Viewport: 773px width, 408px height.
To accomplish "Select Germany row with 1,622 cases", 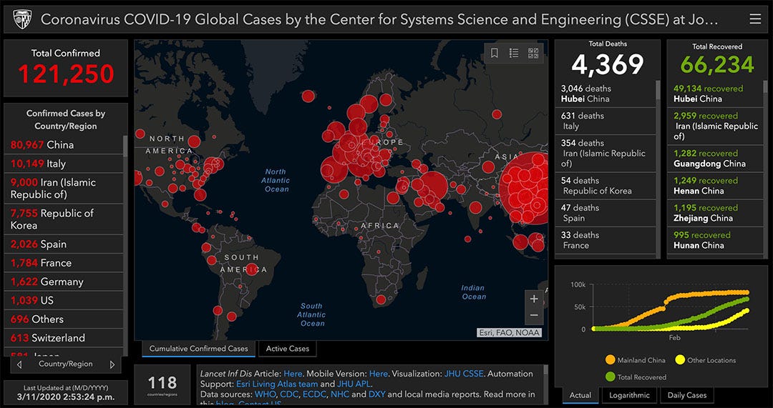I will [64, 282].
